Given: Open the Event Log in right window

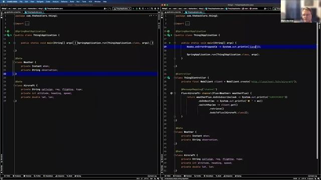Looking at the screenshot, I should pyautogui.click(x=312, y=176).
